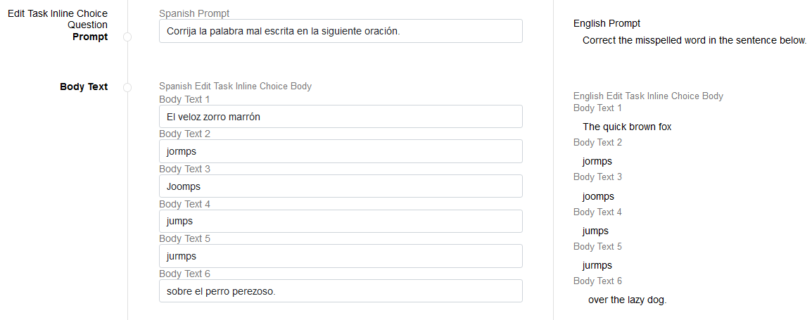Select the Spanish 'Joomps' Body Text 3 field
Viewport: 812px width, 320px height.
pos(341,186)
